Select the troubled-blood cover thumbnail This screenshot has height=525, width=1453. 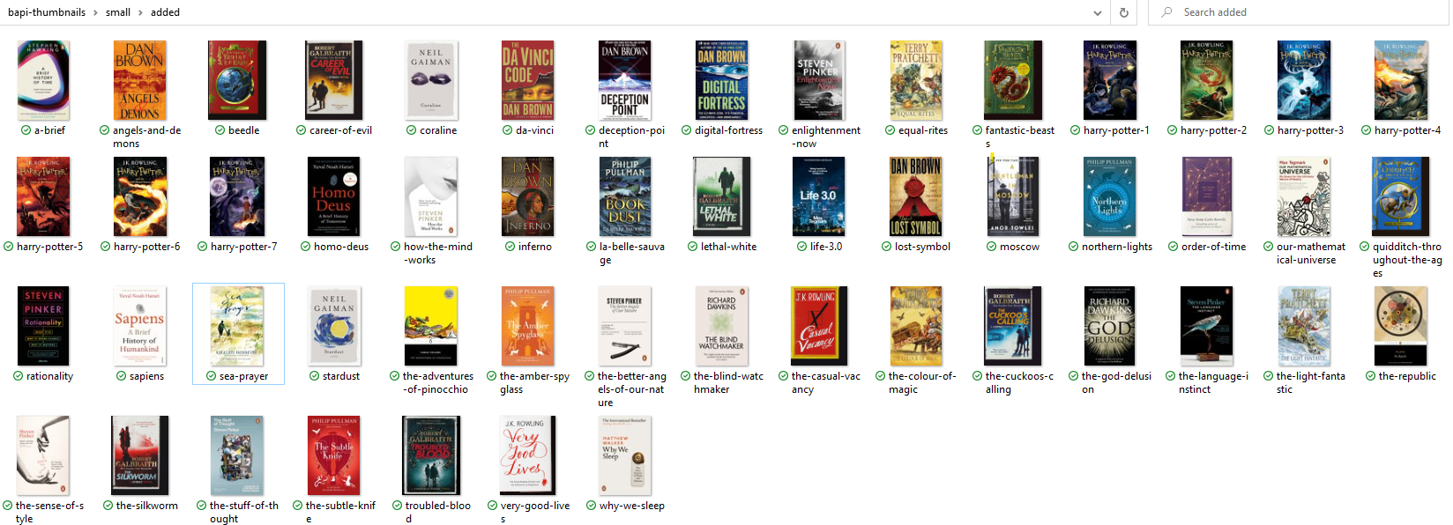pos(431,455)
